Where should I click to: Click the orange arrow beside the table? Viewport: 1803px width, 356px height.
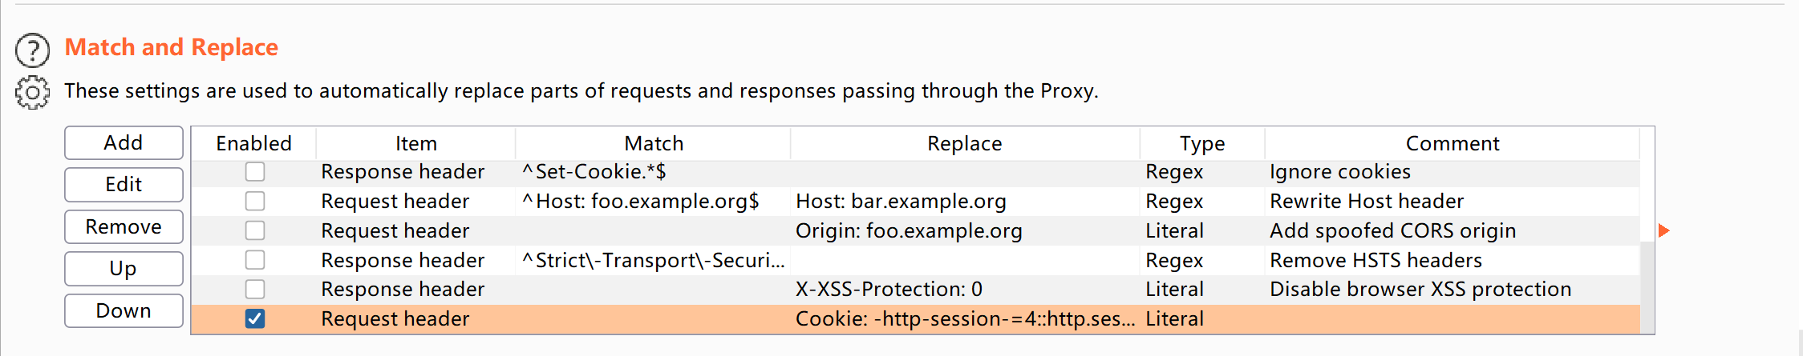point(1664,230)
